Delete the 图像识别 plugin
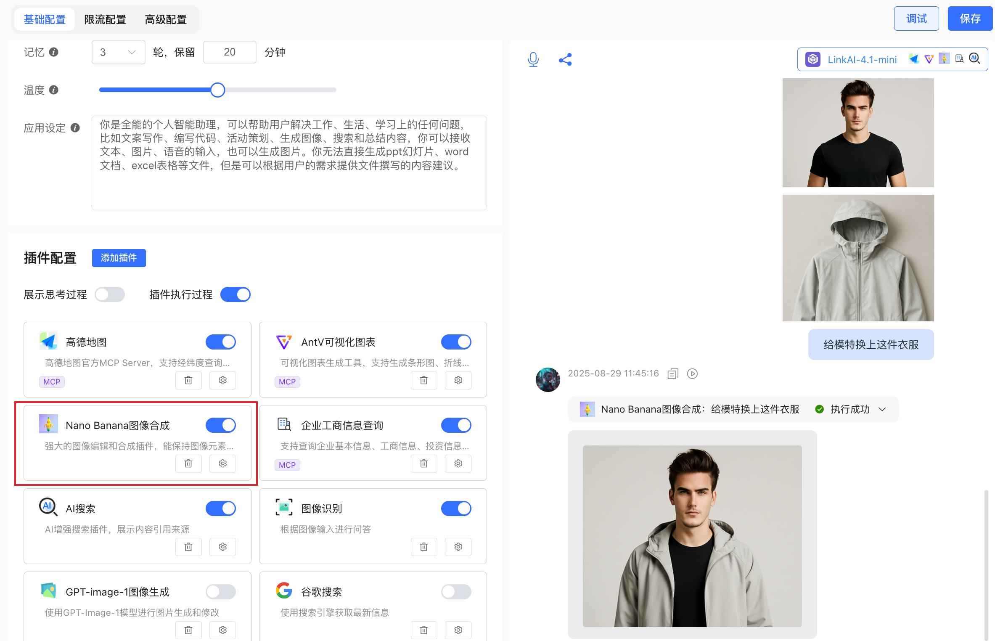Screen dimensions: 995x641 click(x=424, y=547)
